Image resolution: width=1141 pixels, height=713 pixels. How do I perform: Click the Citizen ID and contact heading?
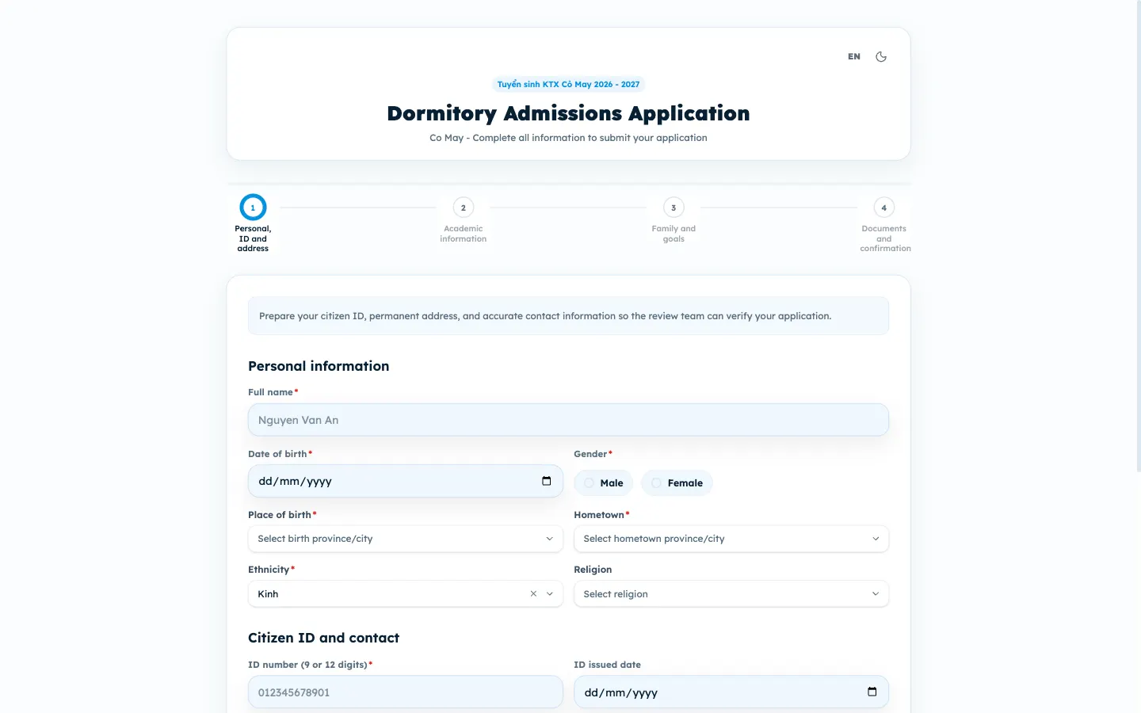point(323,638)
